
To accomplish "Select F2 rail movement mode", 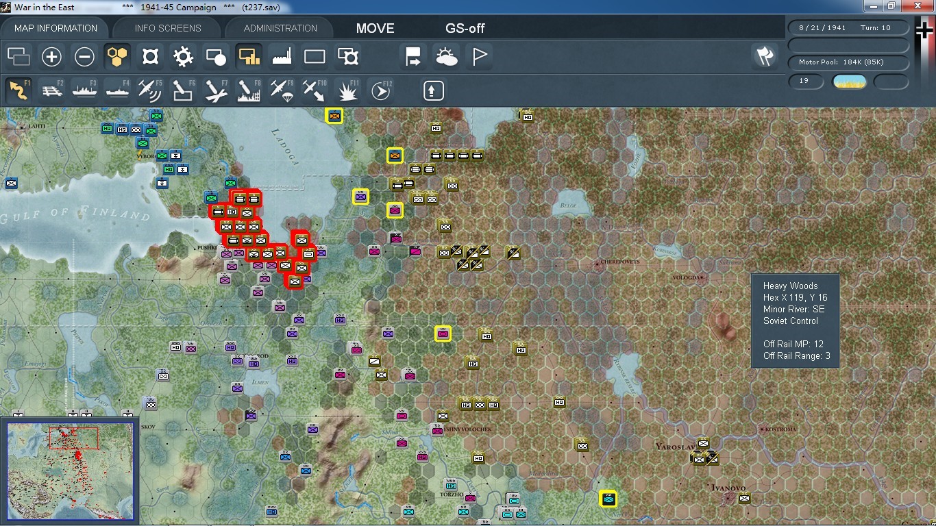I will click(x=52, y=90).
